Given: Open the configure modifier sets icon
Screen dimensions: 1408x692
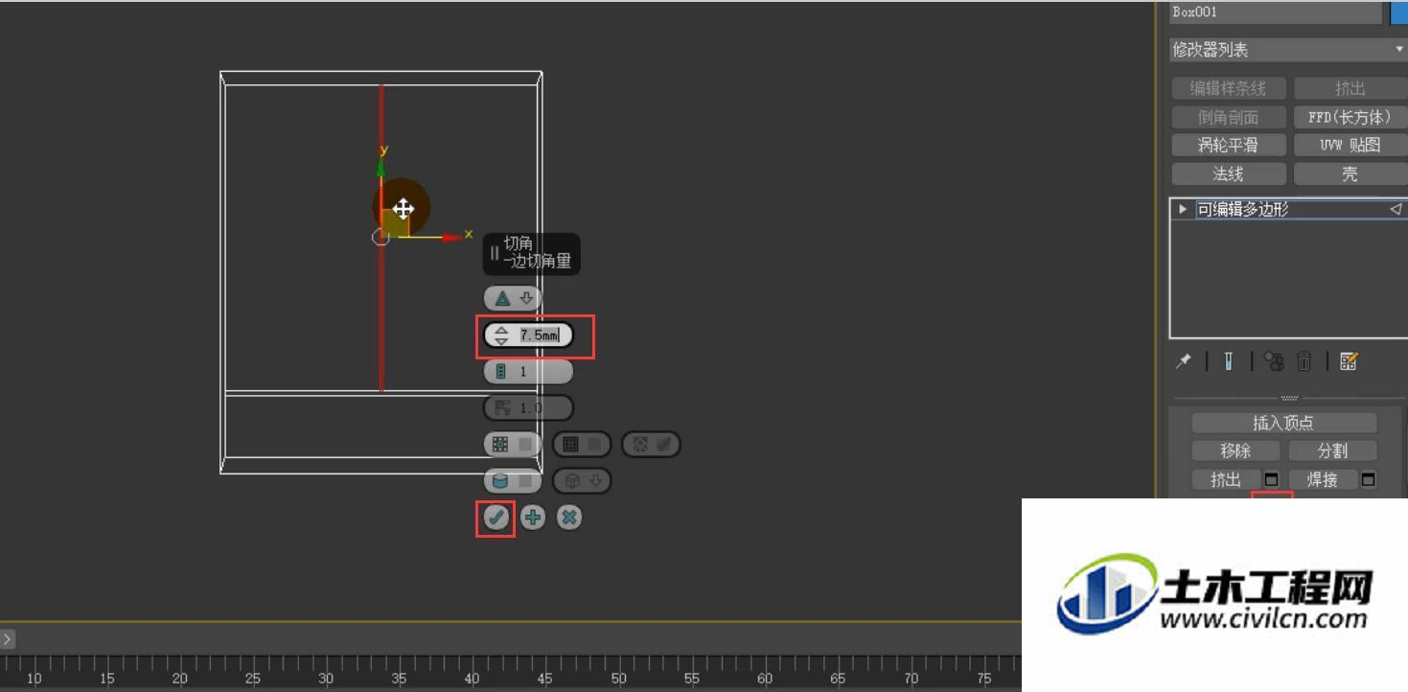Looking at the screenshot, I should (1349, 361).
